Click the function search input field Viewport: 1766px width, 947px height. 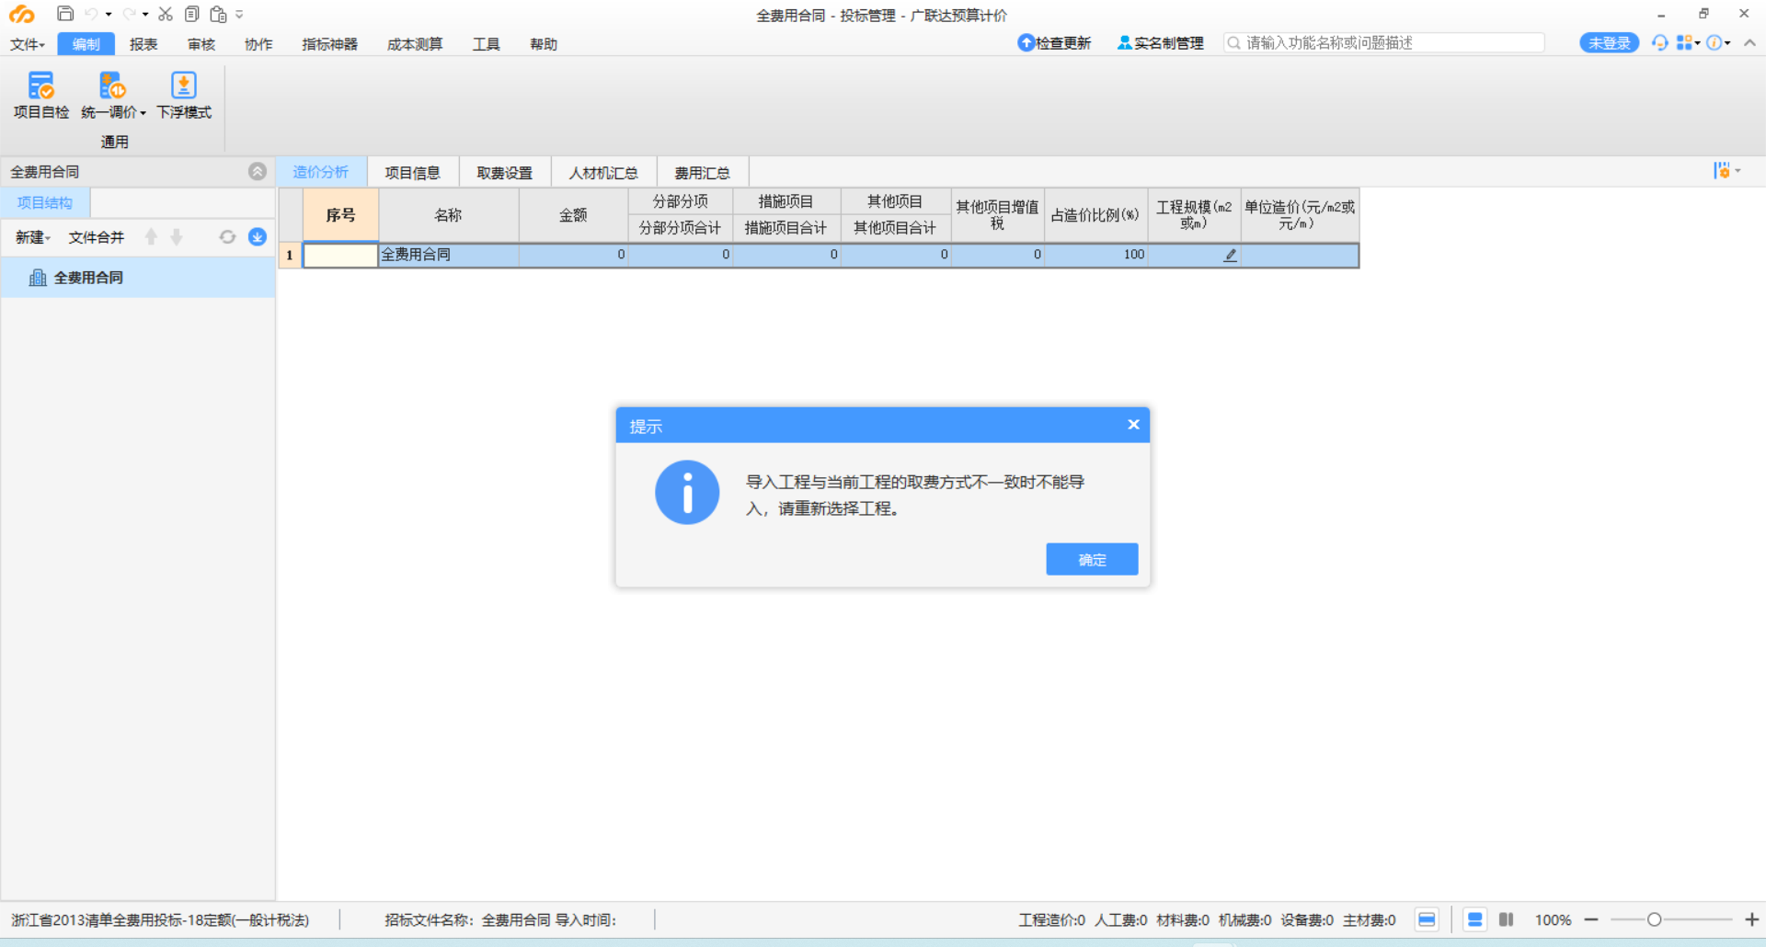(1384, 43)
